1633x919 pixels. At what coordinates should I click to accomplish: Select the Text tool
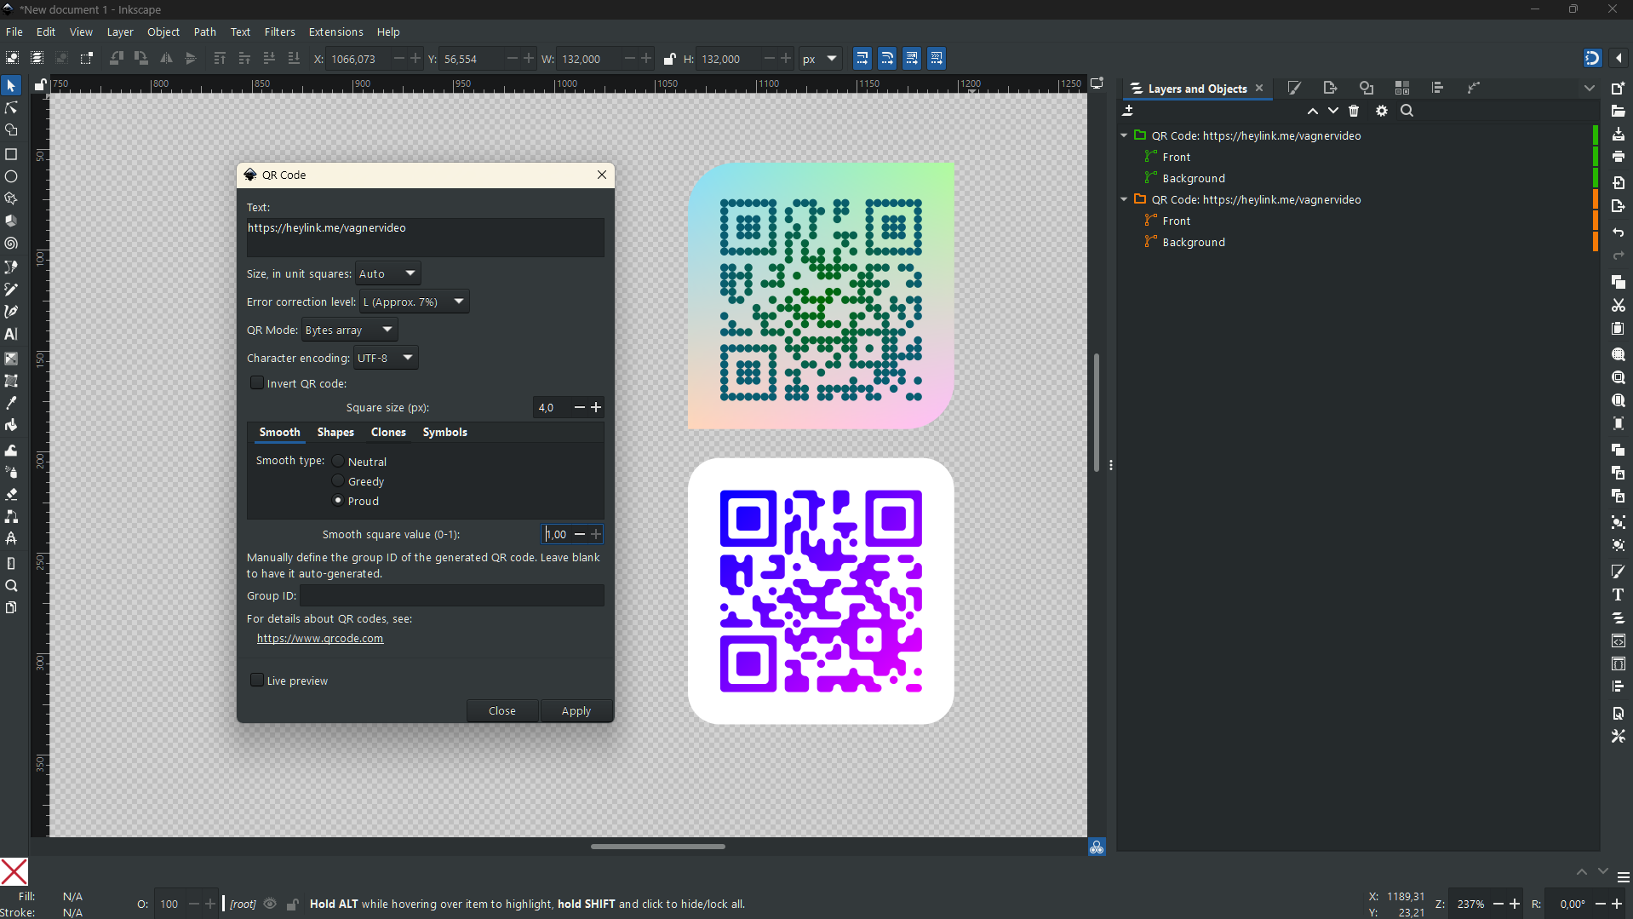[x=11, y=334]
